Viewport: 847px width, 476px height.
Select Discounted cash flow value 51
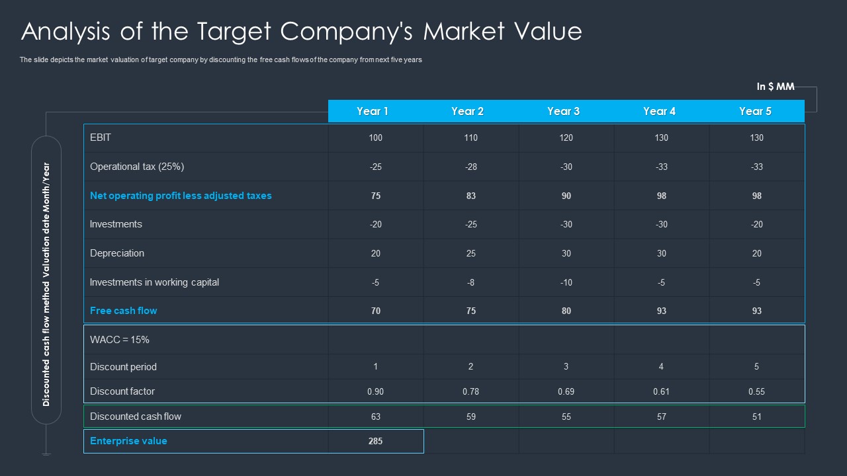pos(757,416)
